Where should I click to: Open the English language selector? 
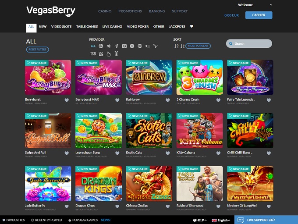pos(221,220)
